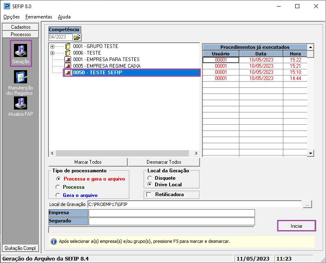This screenshot has height=263, width=326.
Task: Tick the Retificadora checkbox
Action: [x=149, y=194]
